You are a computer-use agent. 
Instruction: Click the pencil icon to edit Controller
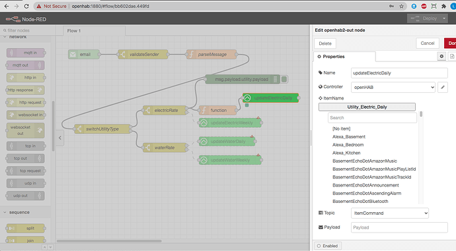click(443, 87)
